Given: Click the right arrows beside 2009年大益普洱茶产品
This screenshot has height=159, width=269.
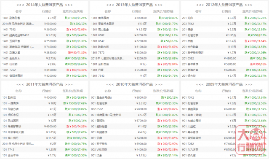Looking at the screenshot, I should (x=249, y=85).
